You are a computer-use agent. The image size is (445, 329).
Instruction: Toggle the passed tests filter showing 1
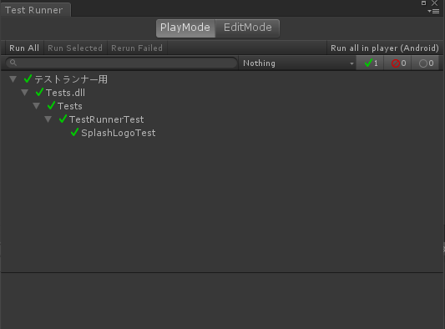click(370, 63)
